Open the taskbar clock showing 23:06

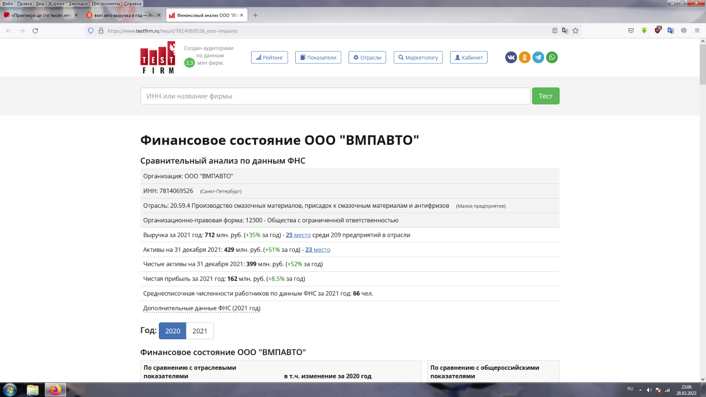(686, 390)
